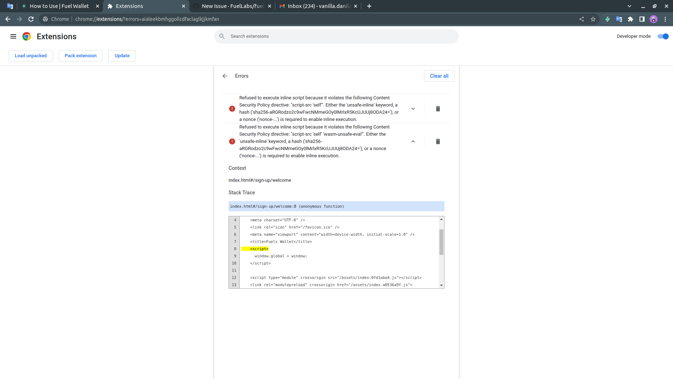The image size is (673, 379).
Task: Switch to the Gmail Inbox tab
Action: tap(316, 6)
